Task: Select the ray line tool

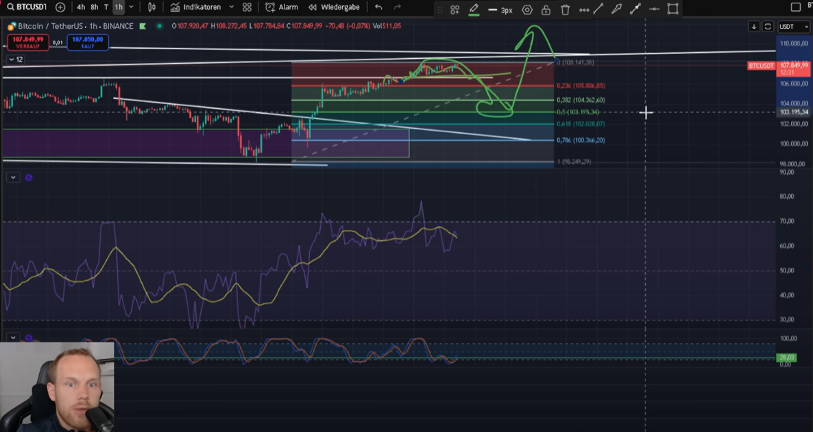Action: (635, 9)
